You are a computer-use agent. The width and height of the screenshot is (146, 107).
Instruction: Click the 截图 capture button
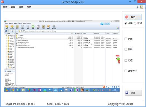tap(133, 17)
